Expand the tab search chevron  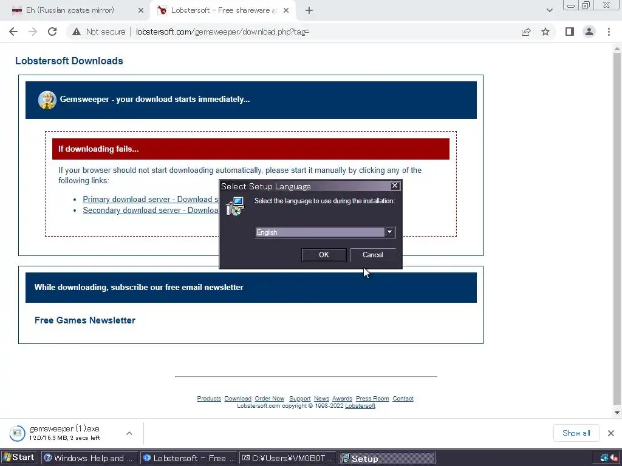549,10
